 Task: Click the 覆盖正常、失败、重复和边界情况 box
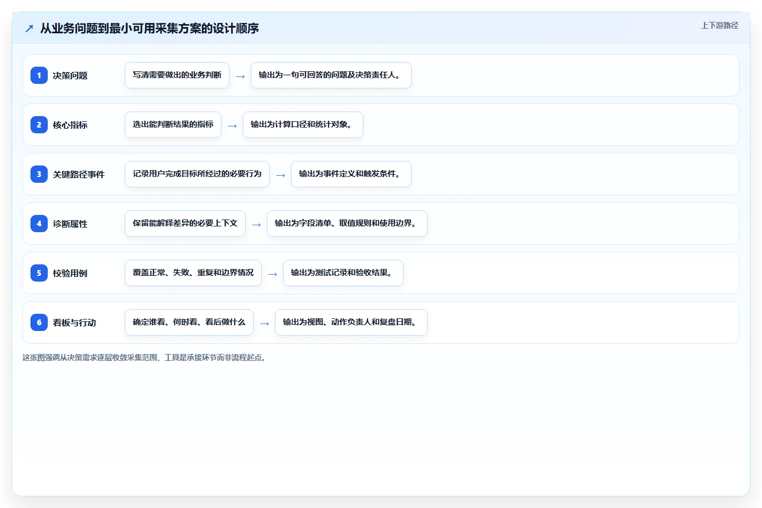pos(193,273)
